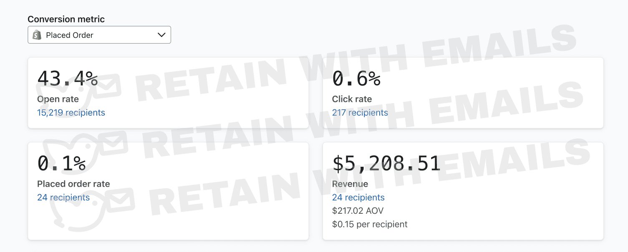Select the Click rate label
Screen dimensions: 628x252
point(352,99)
